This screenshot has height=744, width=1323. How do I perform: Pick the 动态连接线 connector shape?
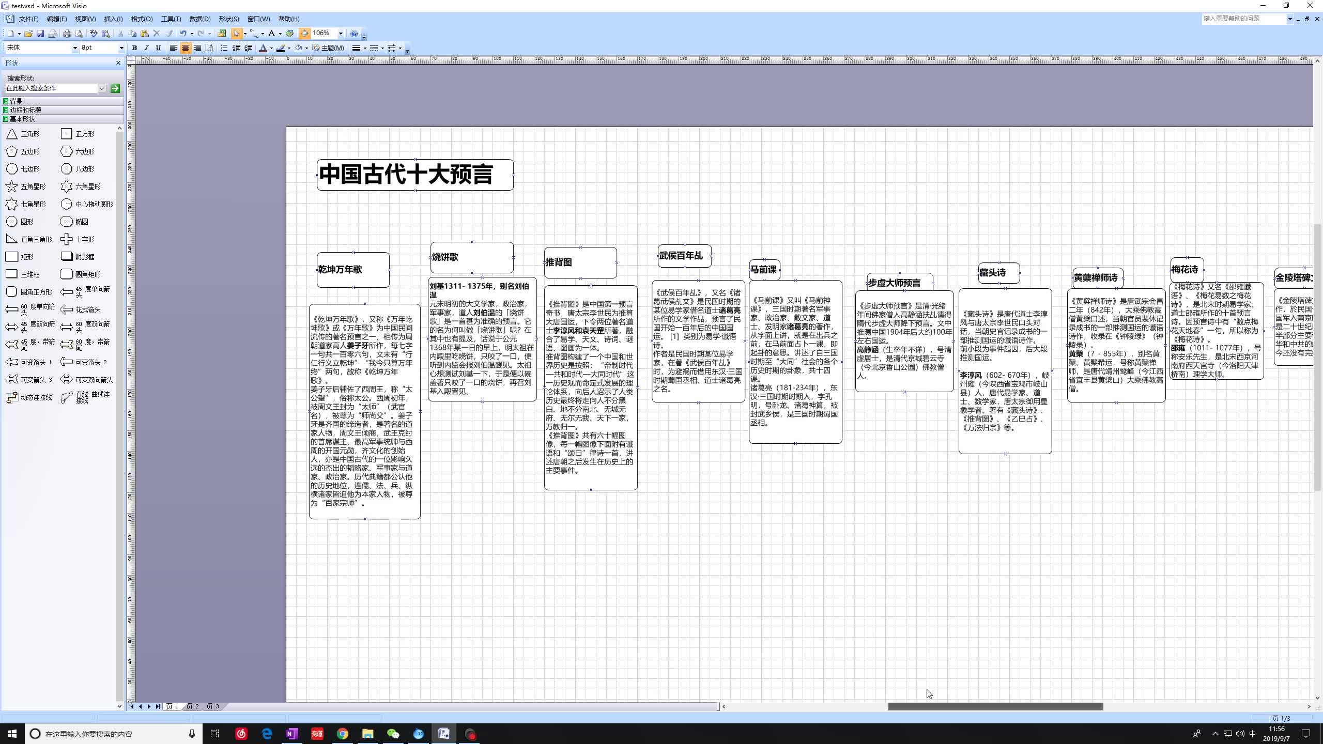click(29, 397)
